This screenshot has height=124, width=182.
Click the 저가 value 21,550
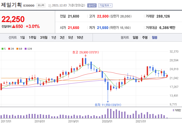103,28
